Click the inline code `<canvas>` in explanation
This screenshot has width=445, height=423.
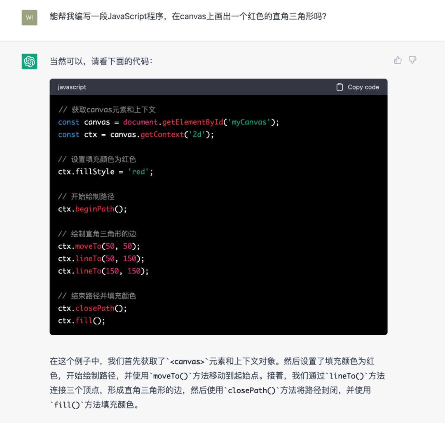[187, 362]
